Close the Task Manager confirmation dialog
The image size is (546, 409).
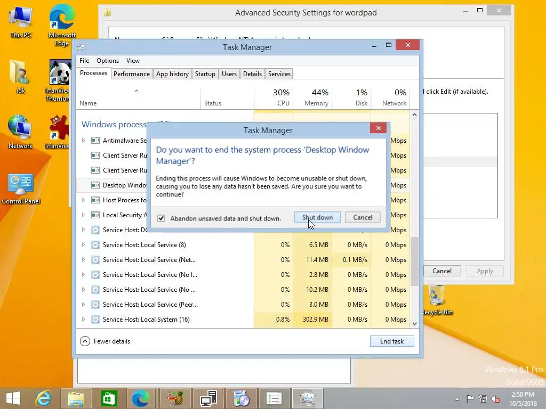pos(378,128)
